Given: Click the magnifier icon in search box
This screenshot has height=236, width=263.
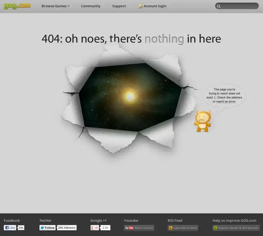Looking at the screenshot, I should coord(219,6).
